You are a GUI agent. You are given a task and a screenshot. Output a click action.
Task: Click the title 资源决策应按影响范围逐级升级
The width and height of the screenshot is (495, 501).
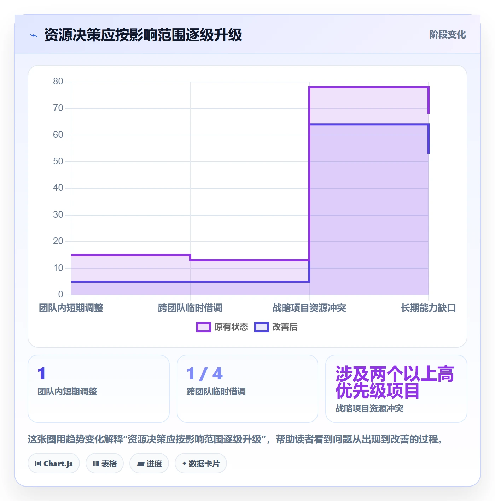point(143,35)
